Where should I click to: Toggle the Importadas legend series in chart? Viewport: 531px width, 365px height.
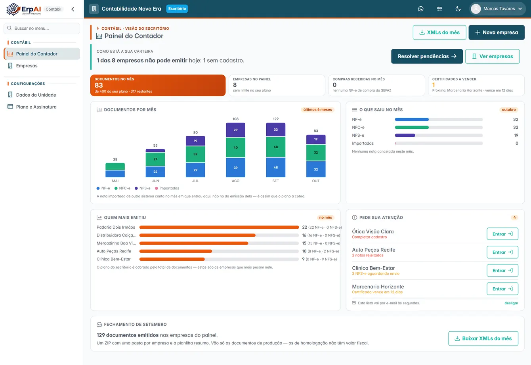tap(167, 188)
